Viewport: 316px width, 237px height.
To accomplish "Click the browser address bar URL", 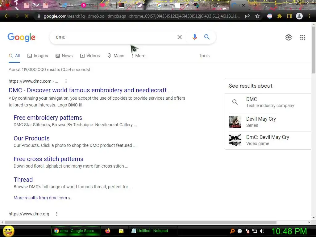I will point(142,16).
